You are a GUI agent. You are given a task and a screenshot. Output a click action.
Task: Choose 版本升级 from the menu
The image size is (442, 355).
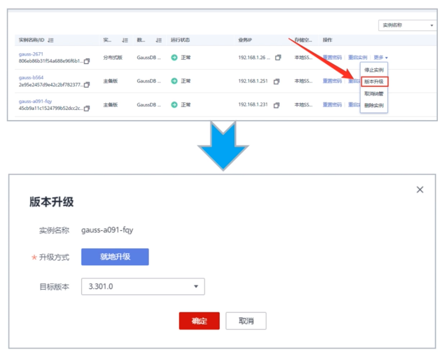[x=374, y=82]
